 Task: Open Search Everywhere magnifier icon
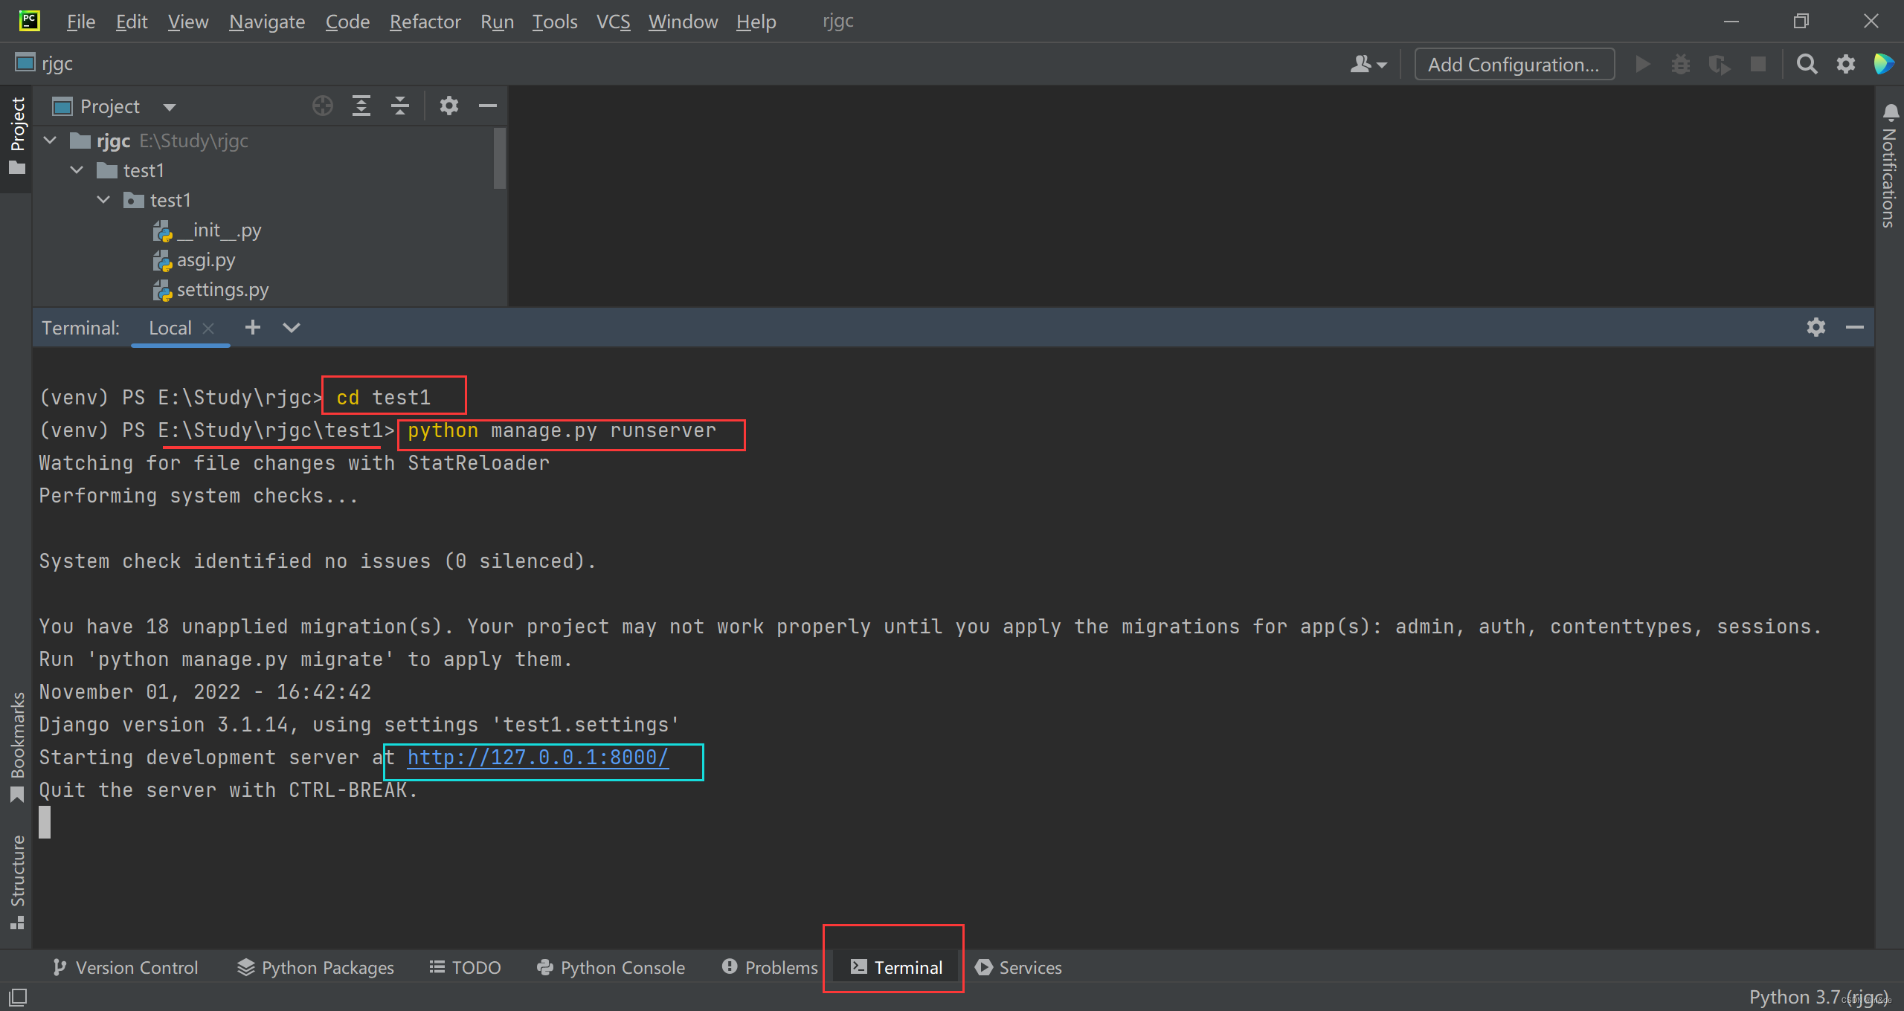[1807, 64]
